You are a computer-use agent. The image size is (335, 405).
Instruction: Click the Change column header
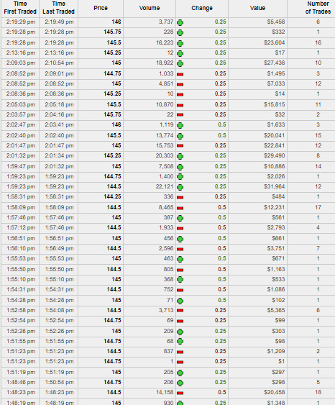tap(202, 8)
